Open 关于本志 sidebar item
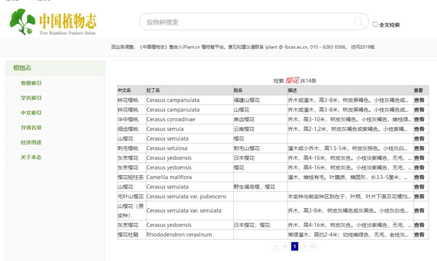The height and width of the screenshot is (261, 437). tap(31, 157)
